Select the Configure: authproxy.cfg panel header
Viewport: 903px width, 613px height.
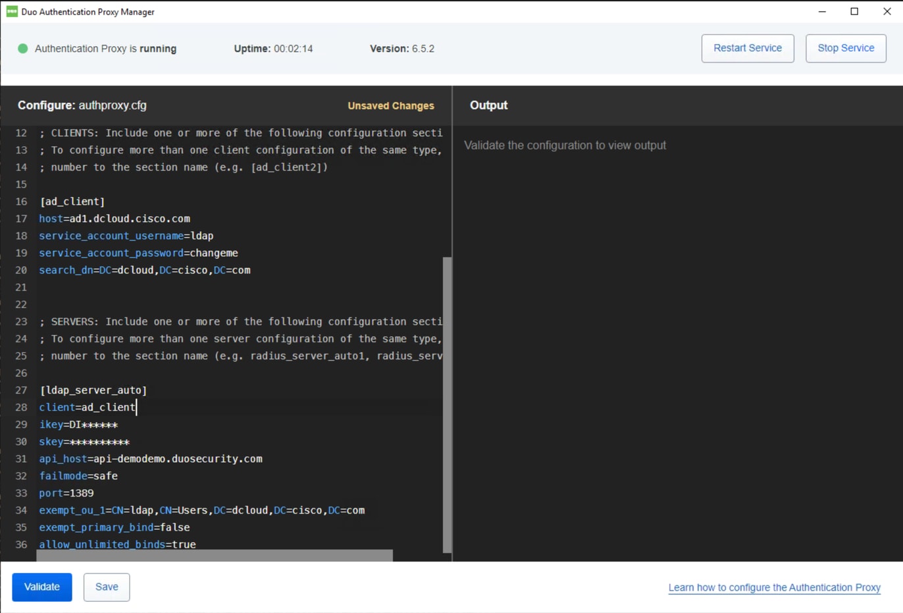[x=82, y=105]
